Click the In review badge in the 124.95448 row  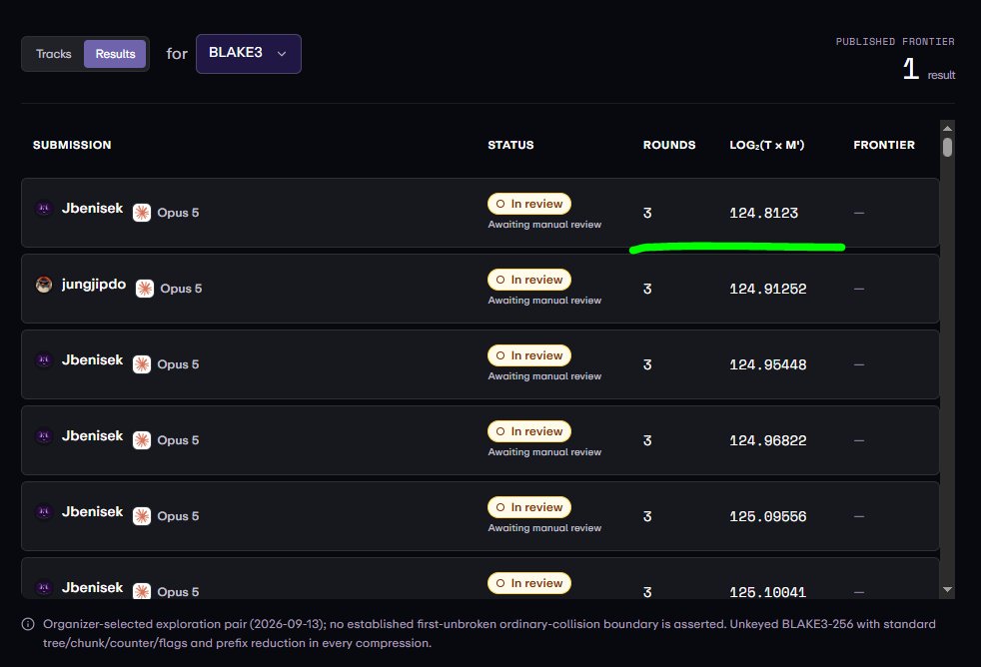coord(529,355)
